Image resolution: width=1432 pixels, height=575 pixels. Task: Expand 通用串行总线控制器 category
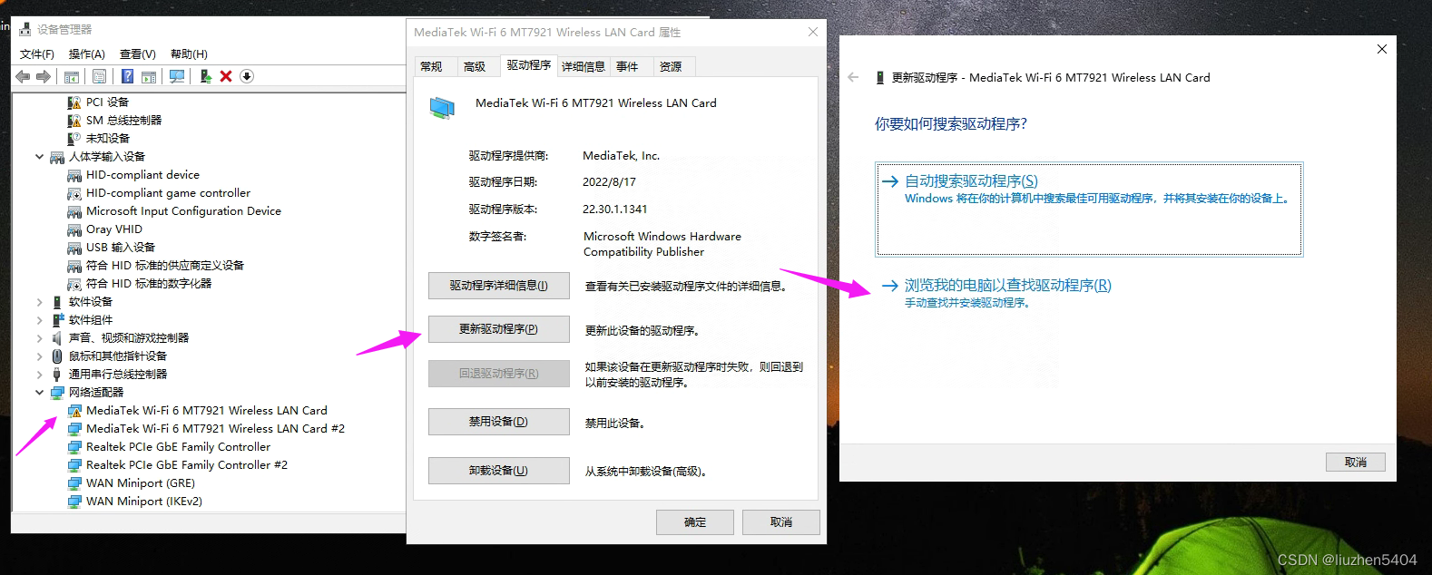39,375
